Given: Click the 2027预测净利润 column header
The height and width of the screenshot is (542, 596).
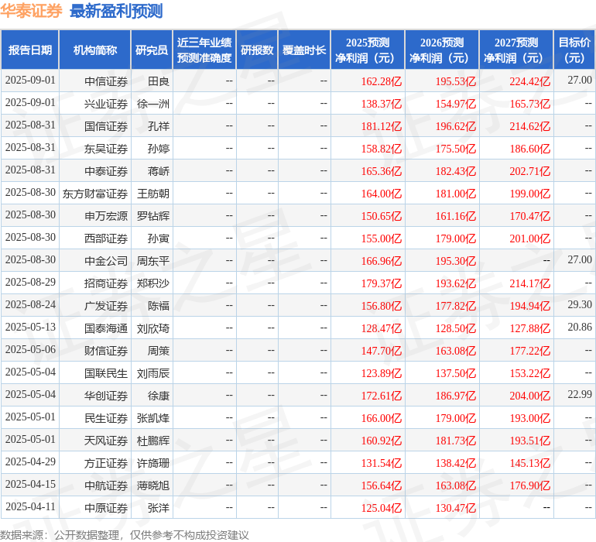Looking at the screenshot, I should point(516,50).
